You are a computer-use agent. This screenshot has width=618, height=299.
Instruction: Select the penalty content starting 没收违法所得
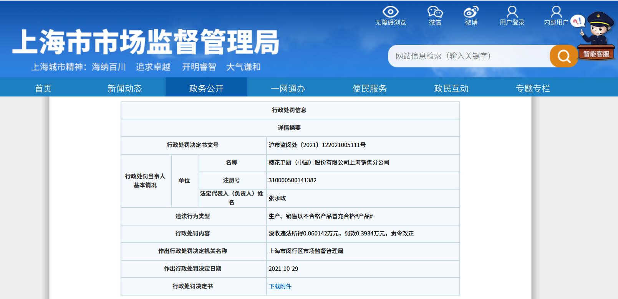pyautogui.click(x=341, y=234)
